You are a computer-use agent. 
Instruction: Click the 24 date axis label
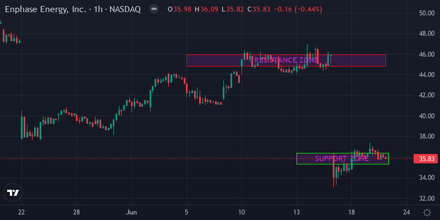(x=406, y=212)
